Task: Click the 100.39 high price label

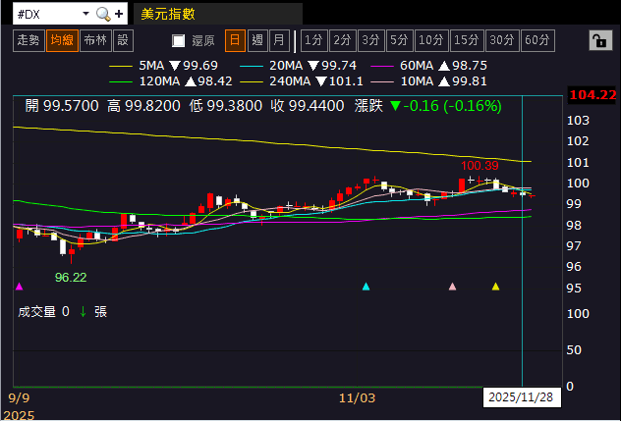Action: coord(480,166)
